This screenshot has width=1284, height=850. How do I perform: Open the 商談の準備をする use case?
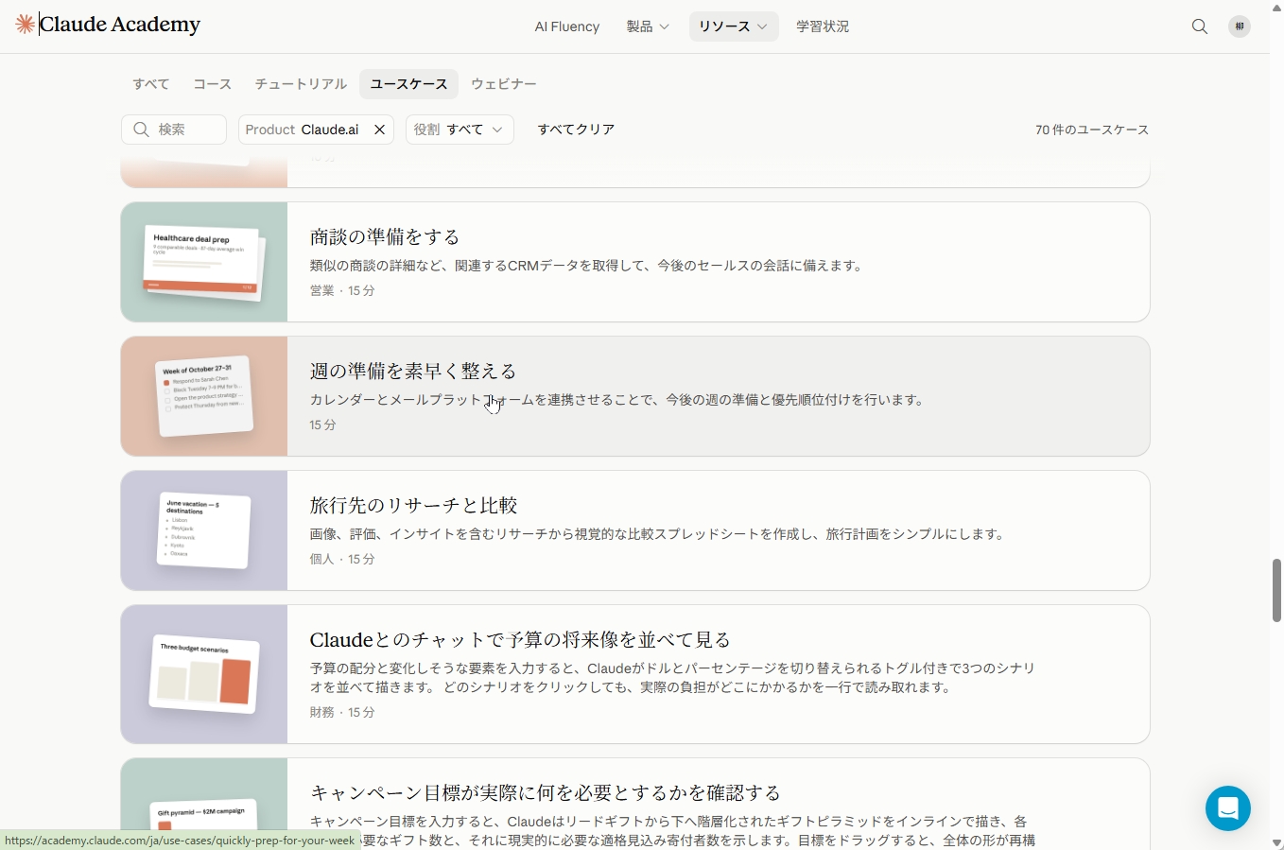(635, 262)
